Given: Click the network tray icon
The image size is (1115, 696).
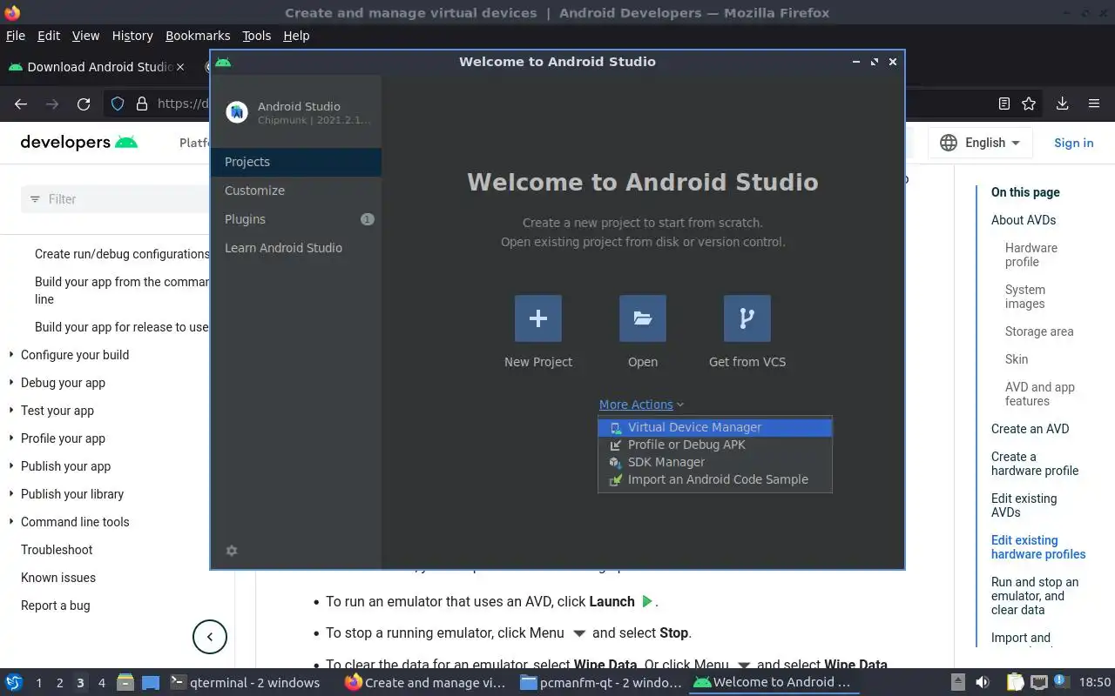Looking at the screenshot, I should click(1038, 683).
